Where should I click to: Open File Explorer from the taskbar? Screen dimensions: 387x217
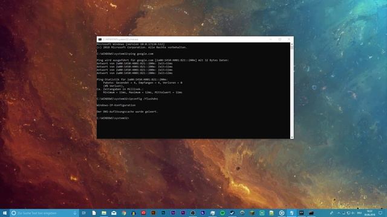(x=104, y=213)
